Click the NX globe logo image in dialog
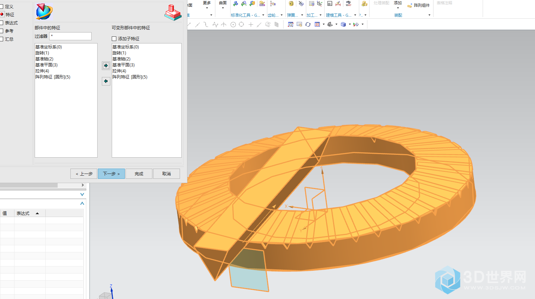This screenshot has height=299, width=535. pyautogui.click(x=44, y=12)
